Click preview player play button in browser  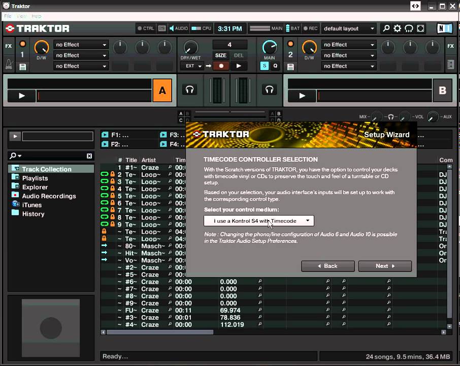tap(15, 136)
